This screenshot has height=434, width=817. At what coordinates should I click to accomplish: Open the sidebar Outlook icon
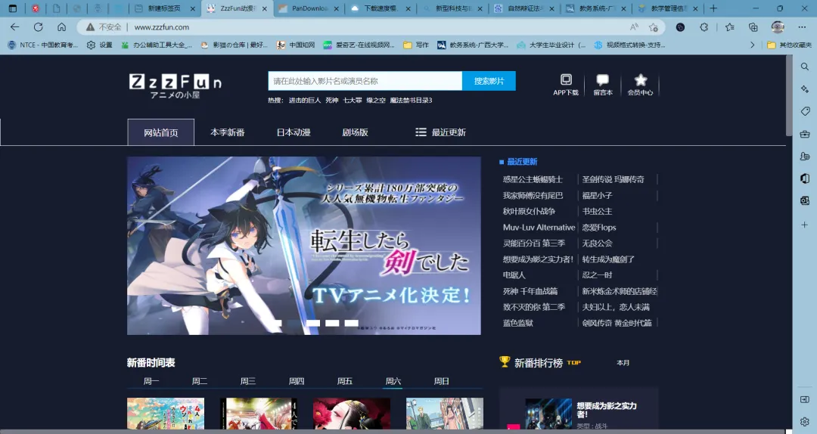pos(804,200)
